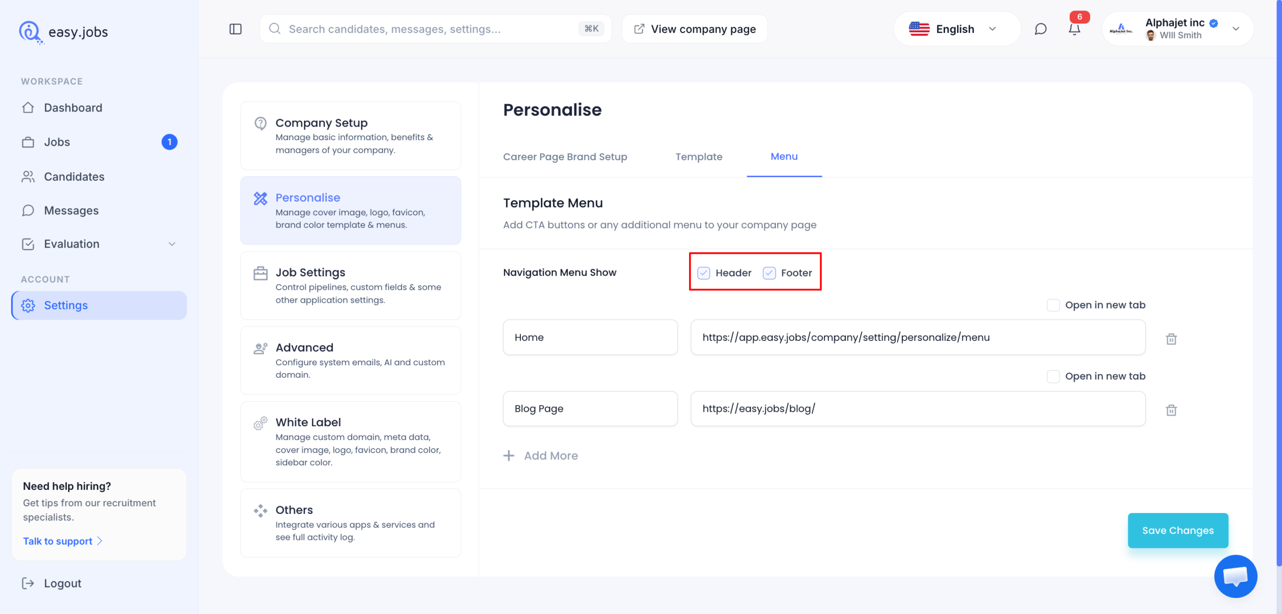Click the Blog Page name field
Image resolution: width=1282 pixels, height=614 pixels.
click(x=590, y=408)
